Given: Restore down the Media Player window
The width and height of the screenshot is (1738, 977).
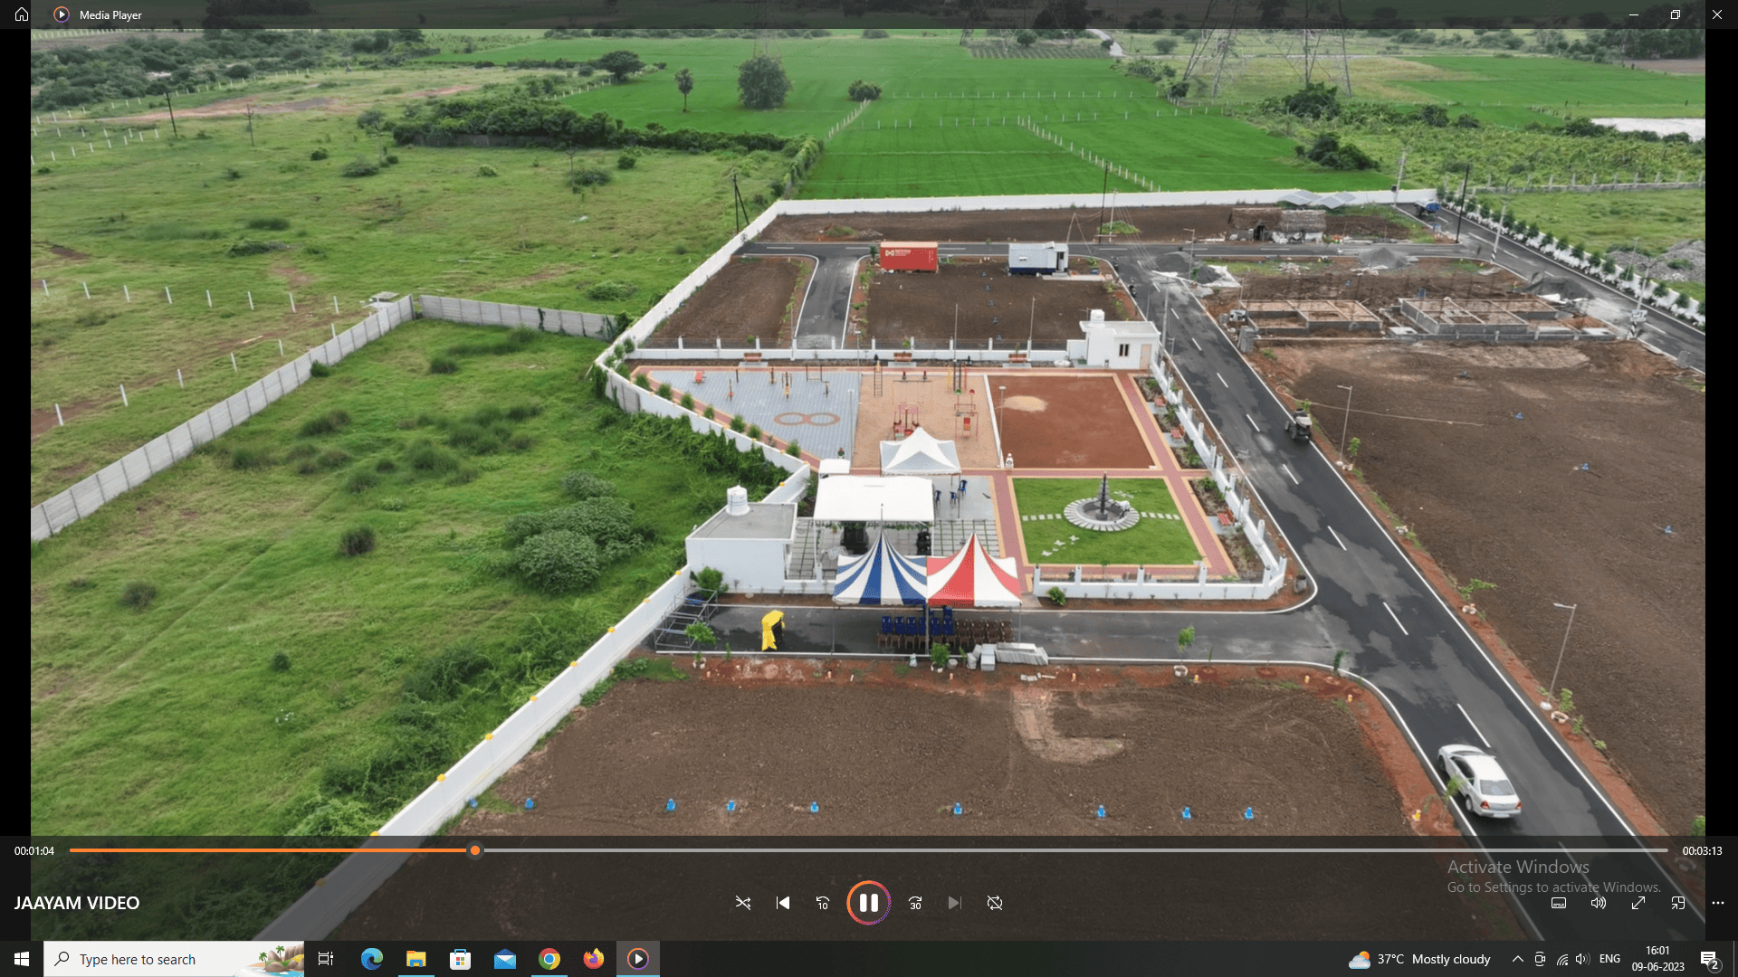Looking at the screenshot, I should tap(1676, 14).
